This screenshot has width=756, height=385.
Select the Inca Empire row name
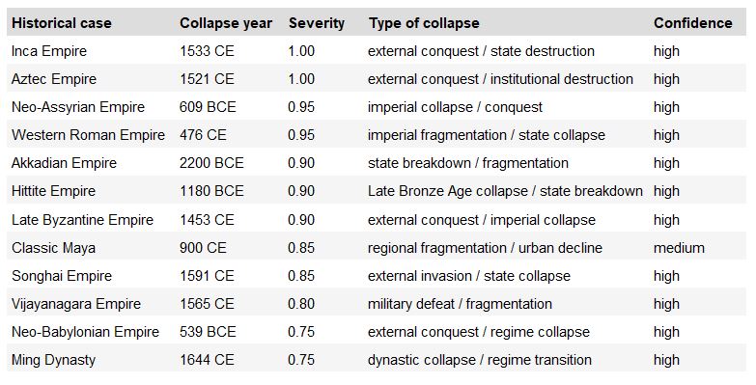coord(49,51)
